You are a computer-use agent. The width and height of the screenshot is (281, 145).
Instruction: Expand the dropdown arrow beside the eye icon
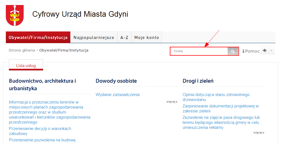[x=272, y=51]
